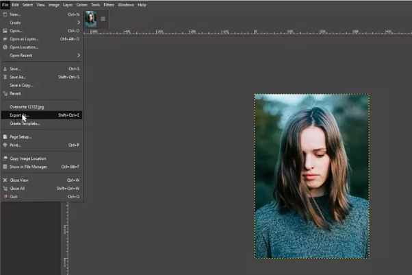Choose Show in File Manager

tap(42, 167)
